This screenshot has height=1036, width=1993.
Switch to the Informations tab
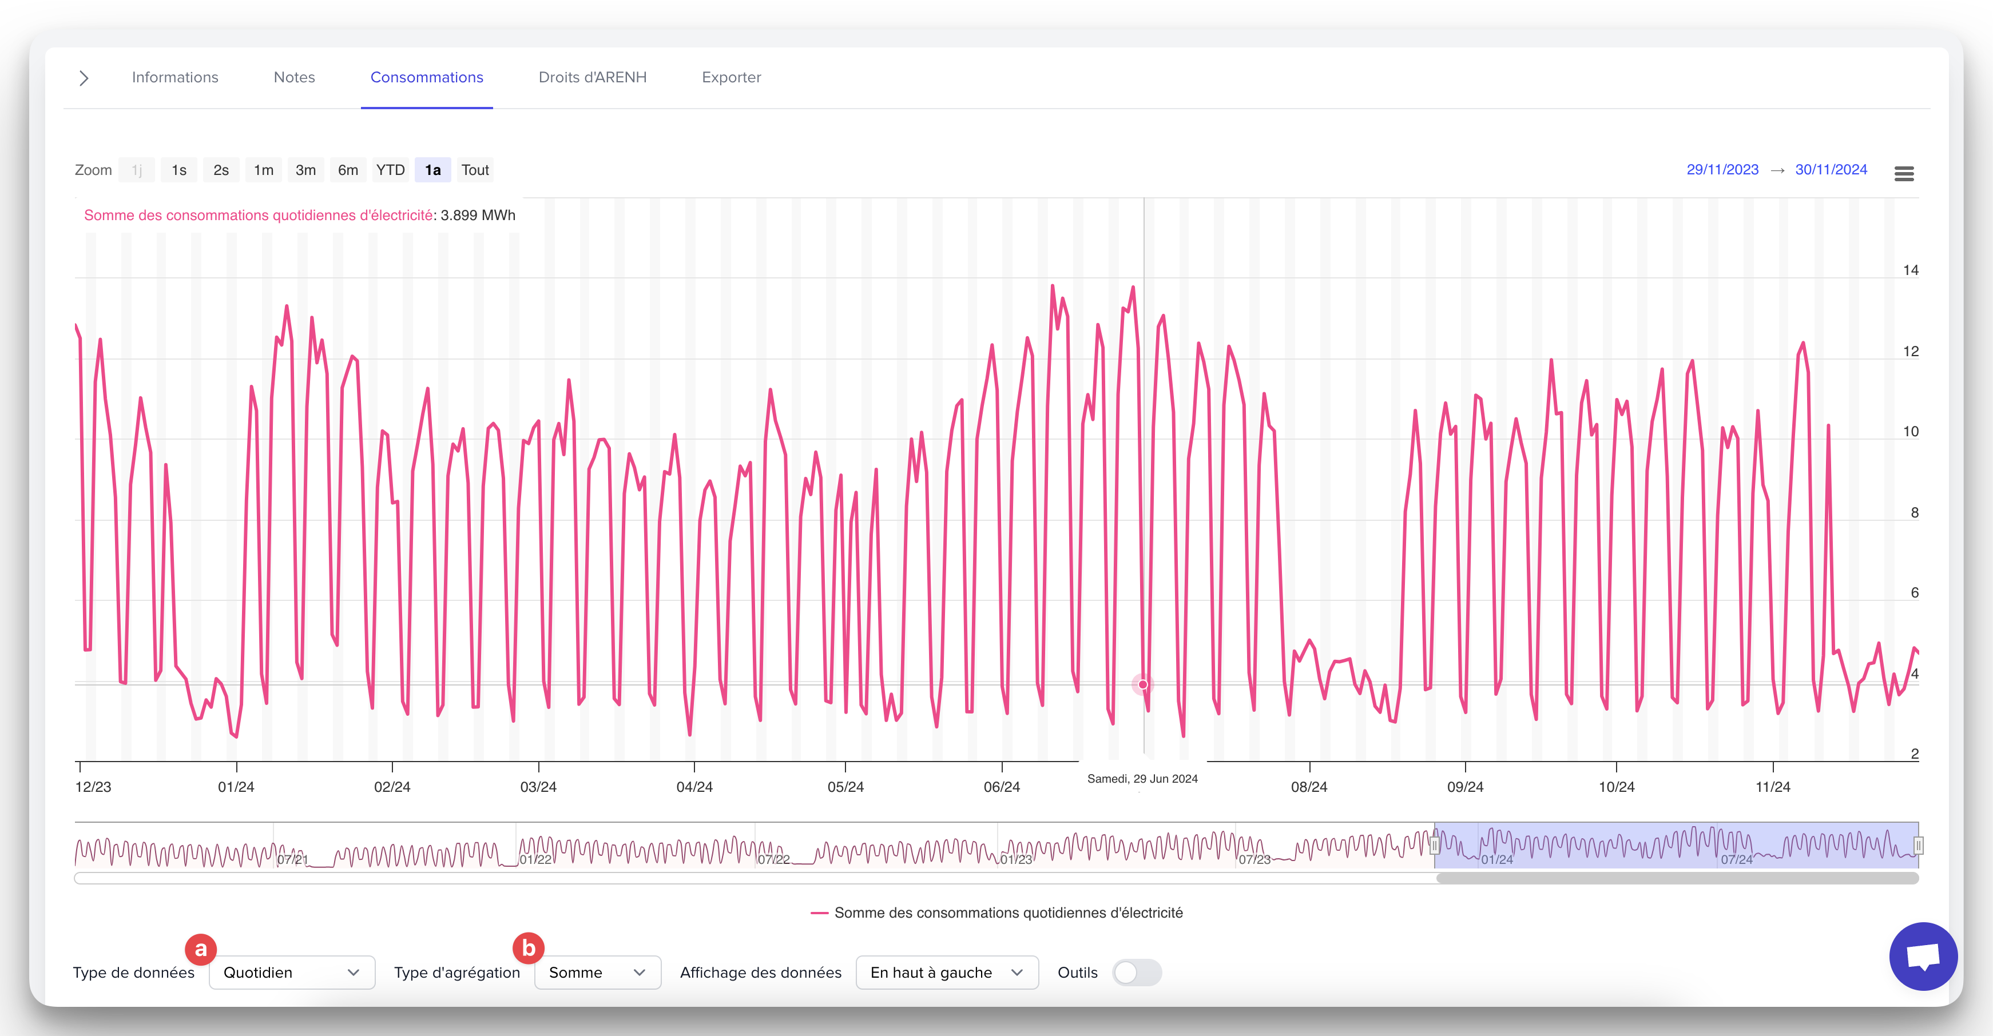click(175, 77)
